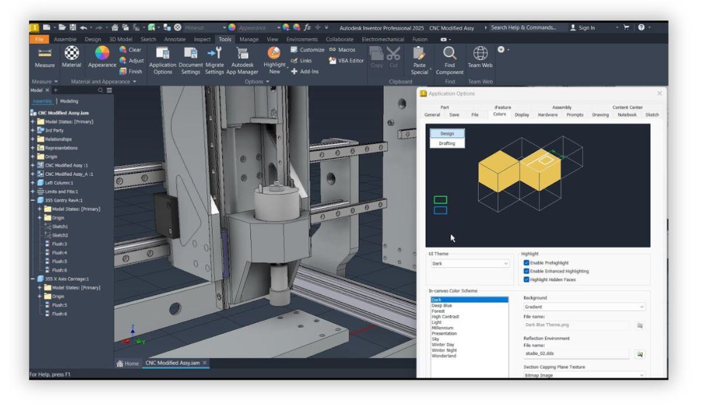Select the Adjust appearance tool
The height and width of the screenshot is (409, 702).
point(131,61)
